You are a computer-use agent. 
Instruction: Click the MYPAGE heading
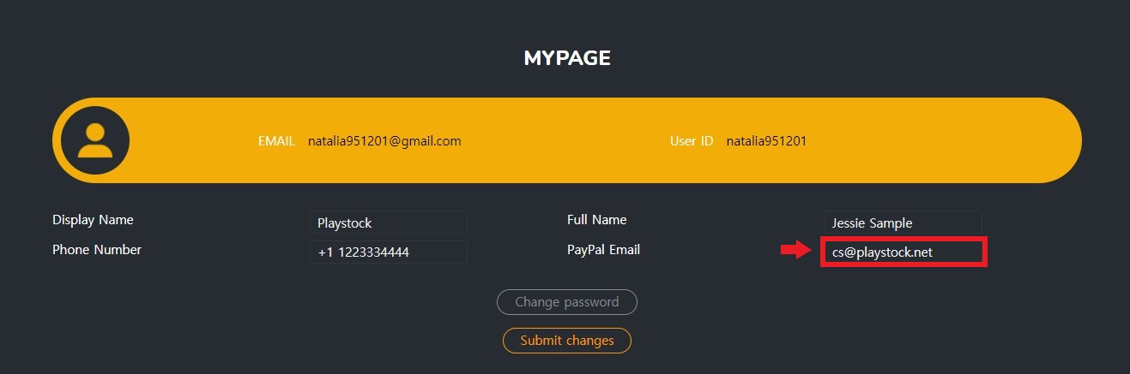(567, 58)
